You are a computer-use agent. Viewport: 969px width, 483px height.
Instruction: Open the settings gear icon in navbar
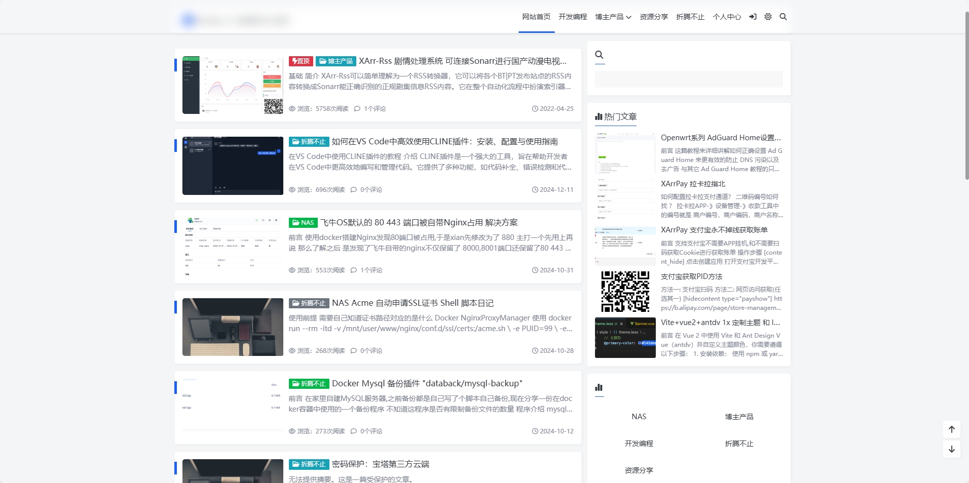[x=768, y=17]
